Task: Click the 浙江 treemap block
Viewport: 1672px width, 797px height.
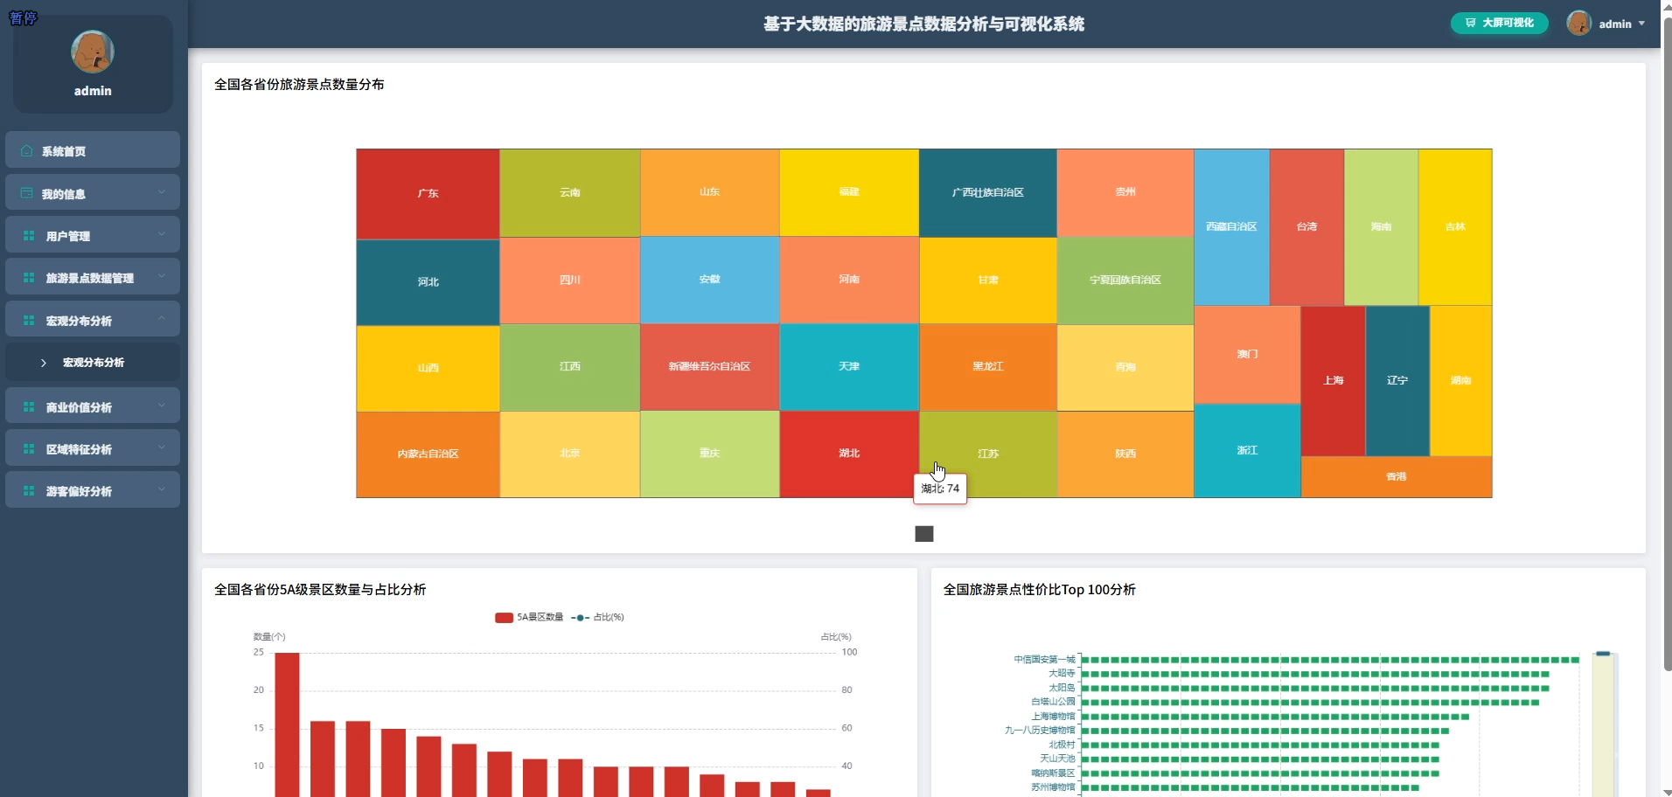Action: [x=1247, y=451]
